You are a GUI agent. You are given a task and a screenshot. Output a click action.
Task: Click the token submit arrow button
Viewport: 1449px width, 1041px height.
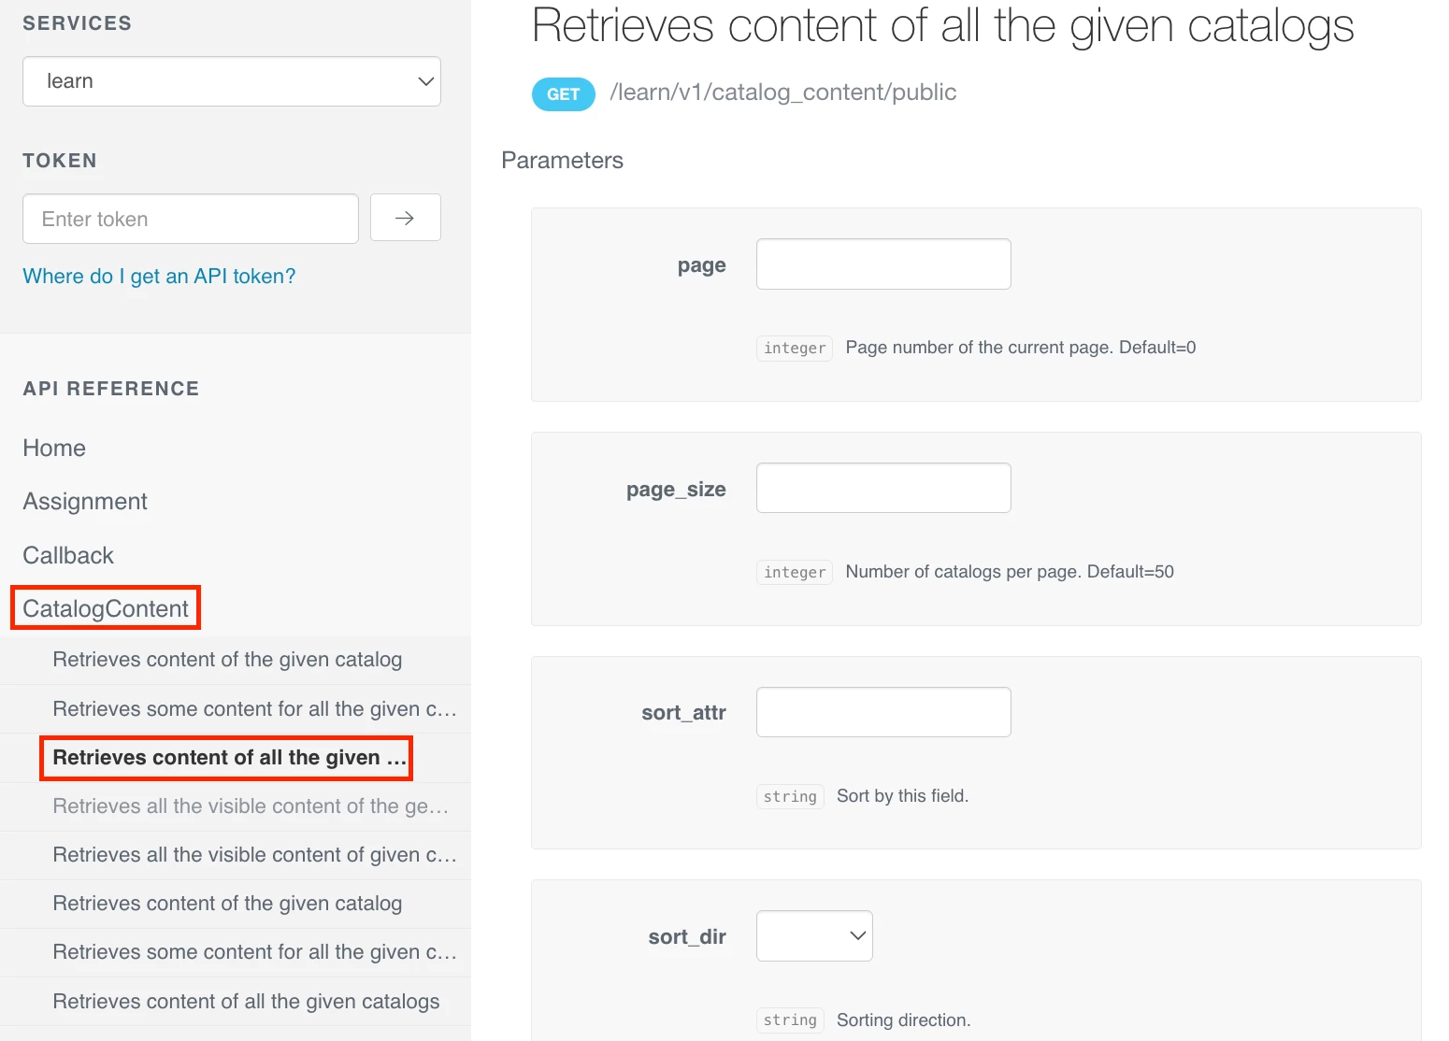point(405,218)
